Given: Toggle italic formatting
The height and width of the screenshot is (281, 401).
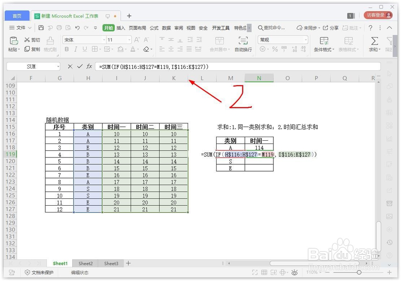Looking at the screenshot, I should point(76,49).
